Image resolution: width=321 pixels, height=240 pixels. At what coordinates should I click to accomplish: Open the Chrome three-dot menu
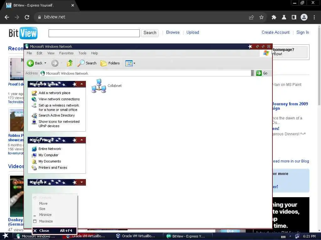click(x=314, y=17)
